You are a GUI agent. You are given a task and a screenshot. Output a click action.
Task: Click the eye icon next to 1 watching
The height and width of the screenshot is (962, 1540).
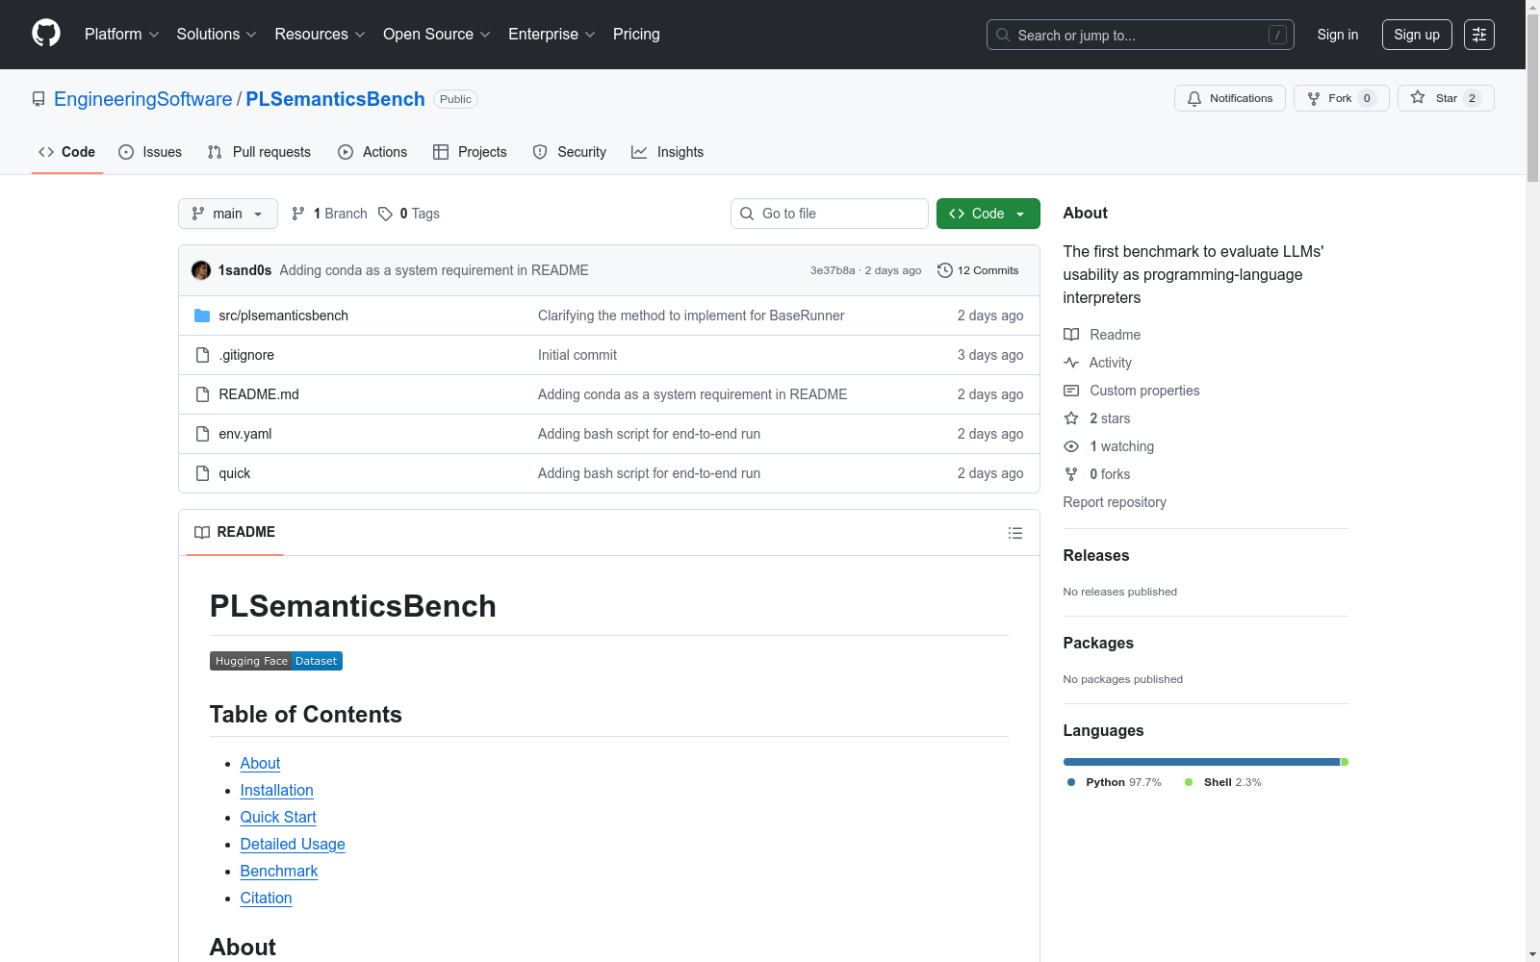point(1071,446)
